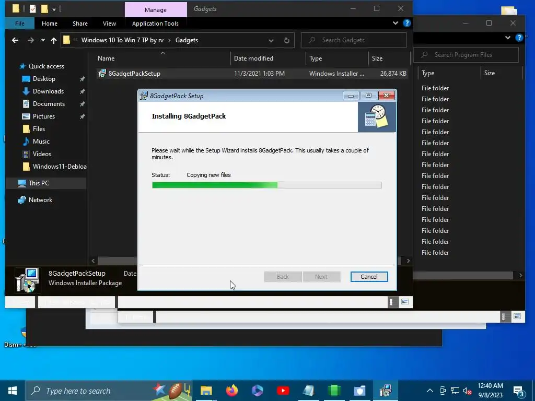Sort by the Date modified column
Viewport: 535px width, 401px height.
click(x=253, y=58)
